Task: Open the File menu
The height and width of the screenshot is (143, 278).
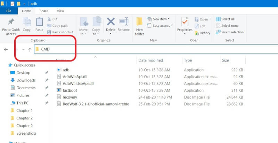Action: coord(9,11)
